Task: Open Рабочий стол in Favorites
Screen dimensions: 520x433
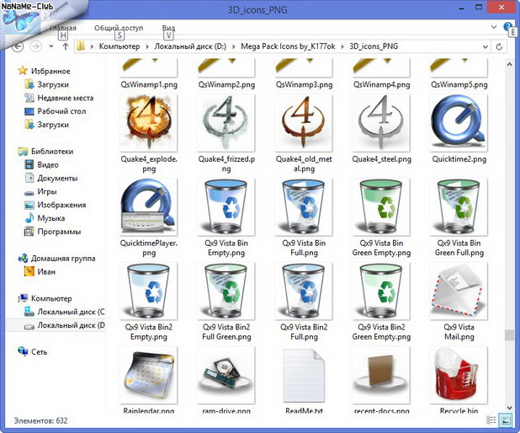Action: coord(61,111)
